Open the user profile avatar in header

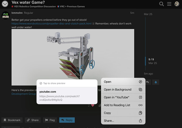click(x=177, y=4)
